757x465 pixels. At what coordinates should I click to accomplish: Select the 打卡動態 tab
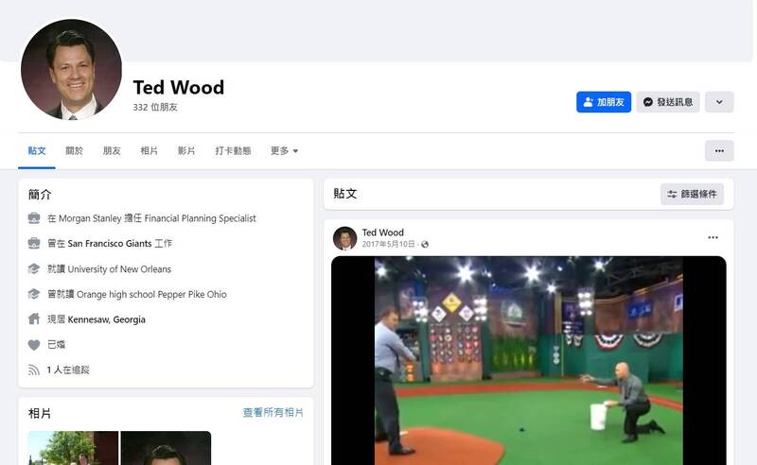233,151
